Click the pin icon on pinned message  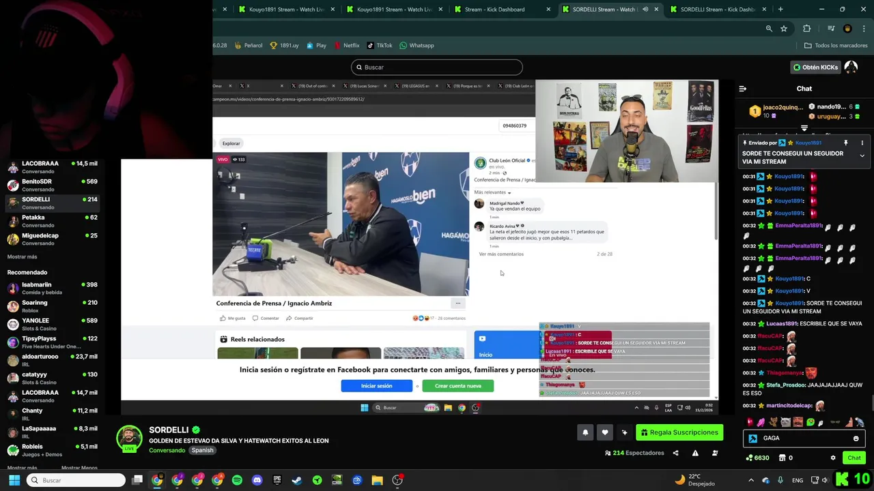coord(845,143)
